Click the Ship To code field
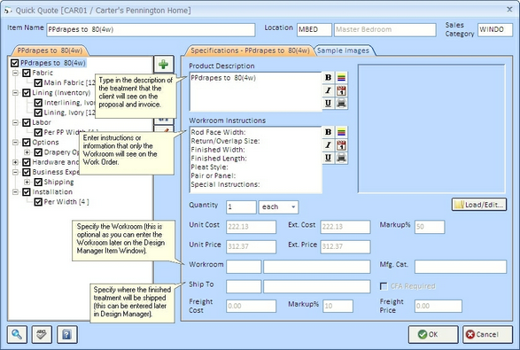The width and height of the screenshot is (520, 350). point(244,286)
